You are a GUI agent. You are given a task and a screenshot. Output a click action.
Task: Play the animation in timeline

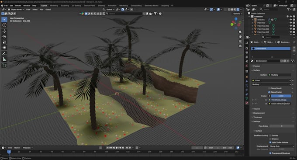coord(117,148)
